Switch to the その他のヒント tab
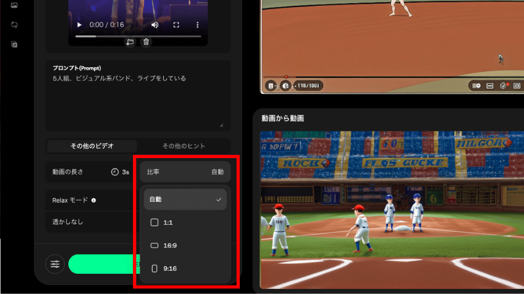Screen dimensions: 524x294 tap(183, 146)
